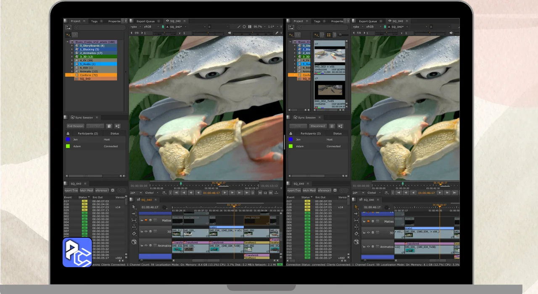This screenshot has height=294, width=538.
Task: Click the End Session button
Action: coord(75,126)
